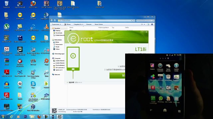This screenshot has height=119, width=213.
Task: Click Brennen in the Explorer toolbar
Action: (89, 24)
